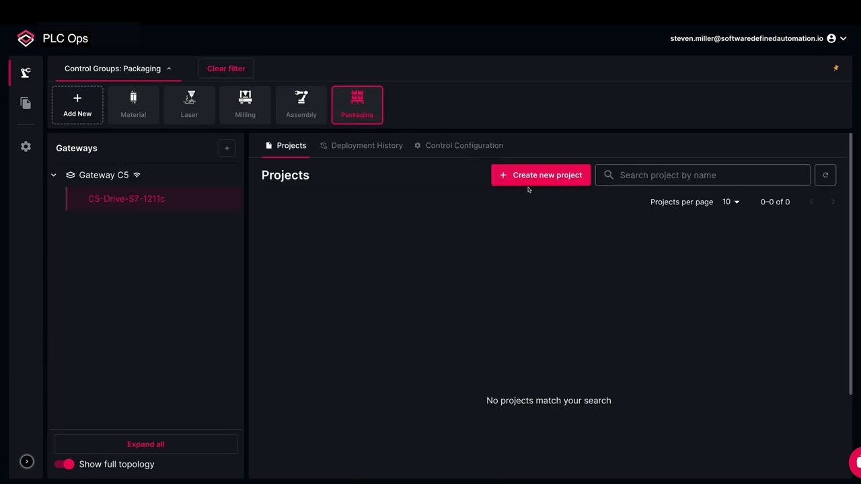The width and height of the screenshot is (861, 484).
Task: Add a new control group
Action: pyautogui.click(x=77, y=105)
